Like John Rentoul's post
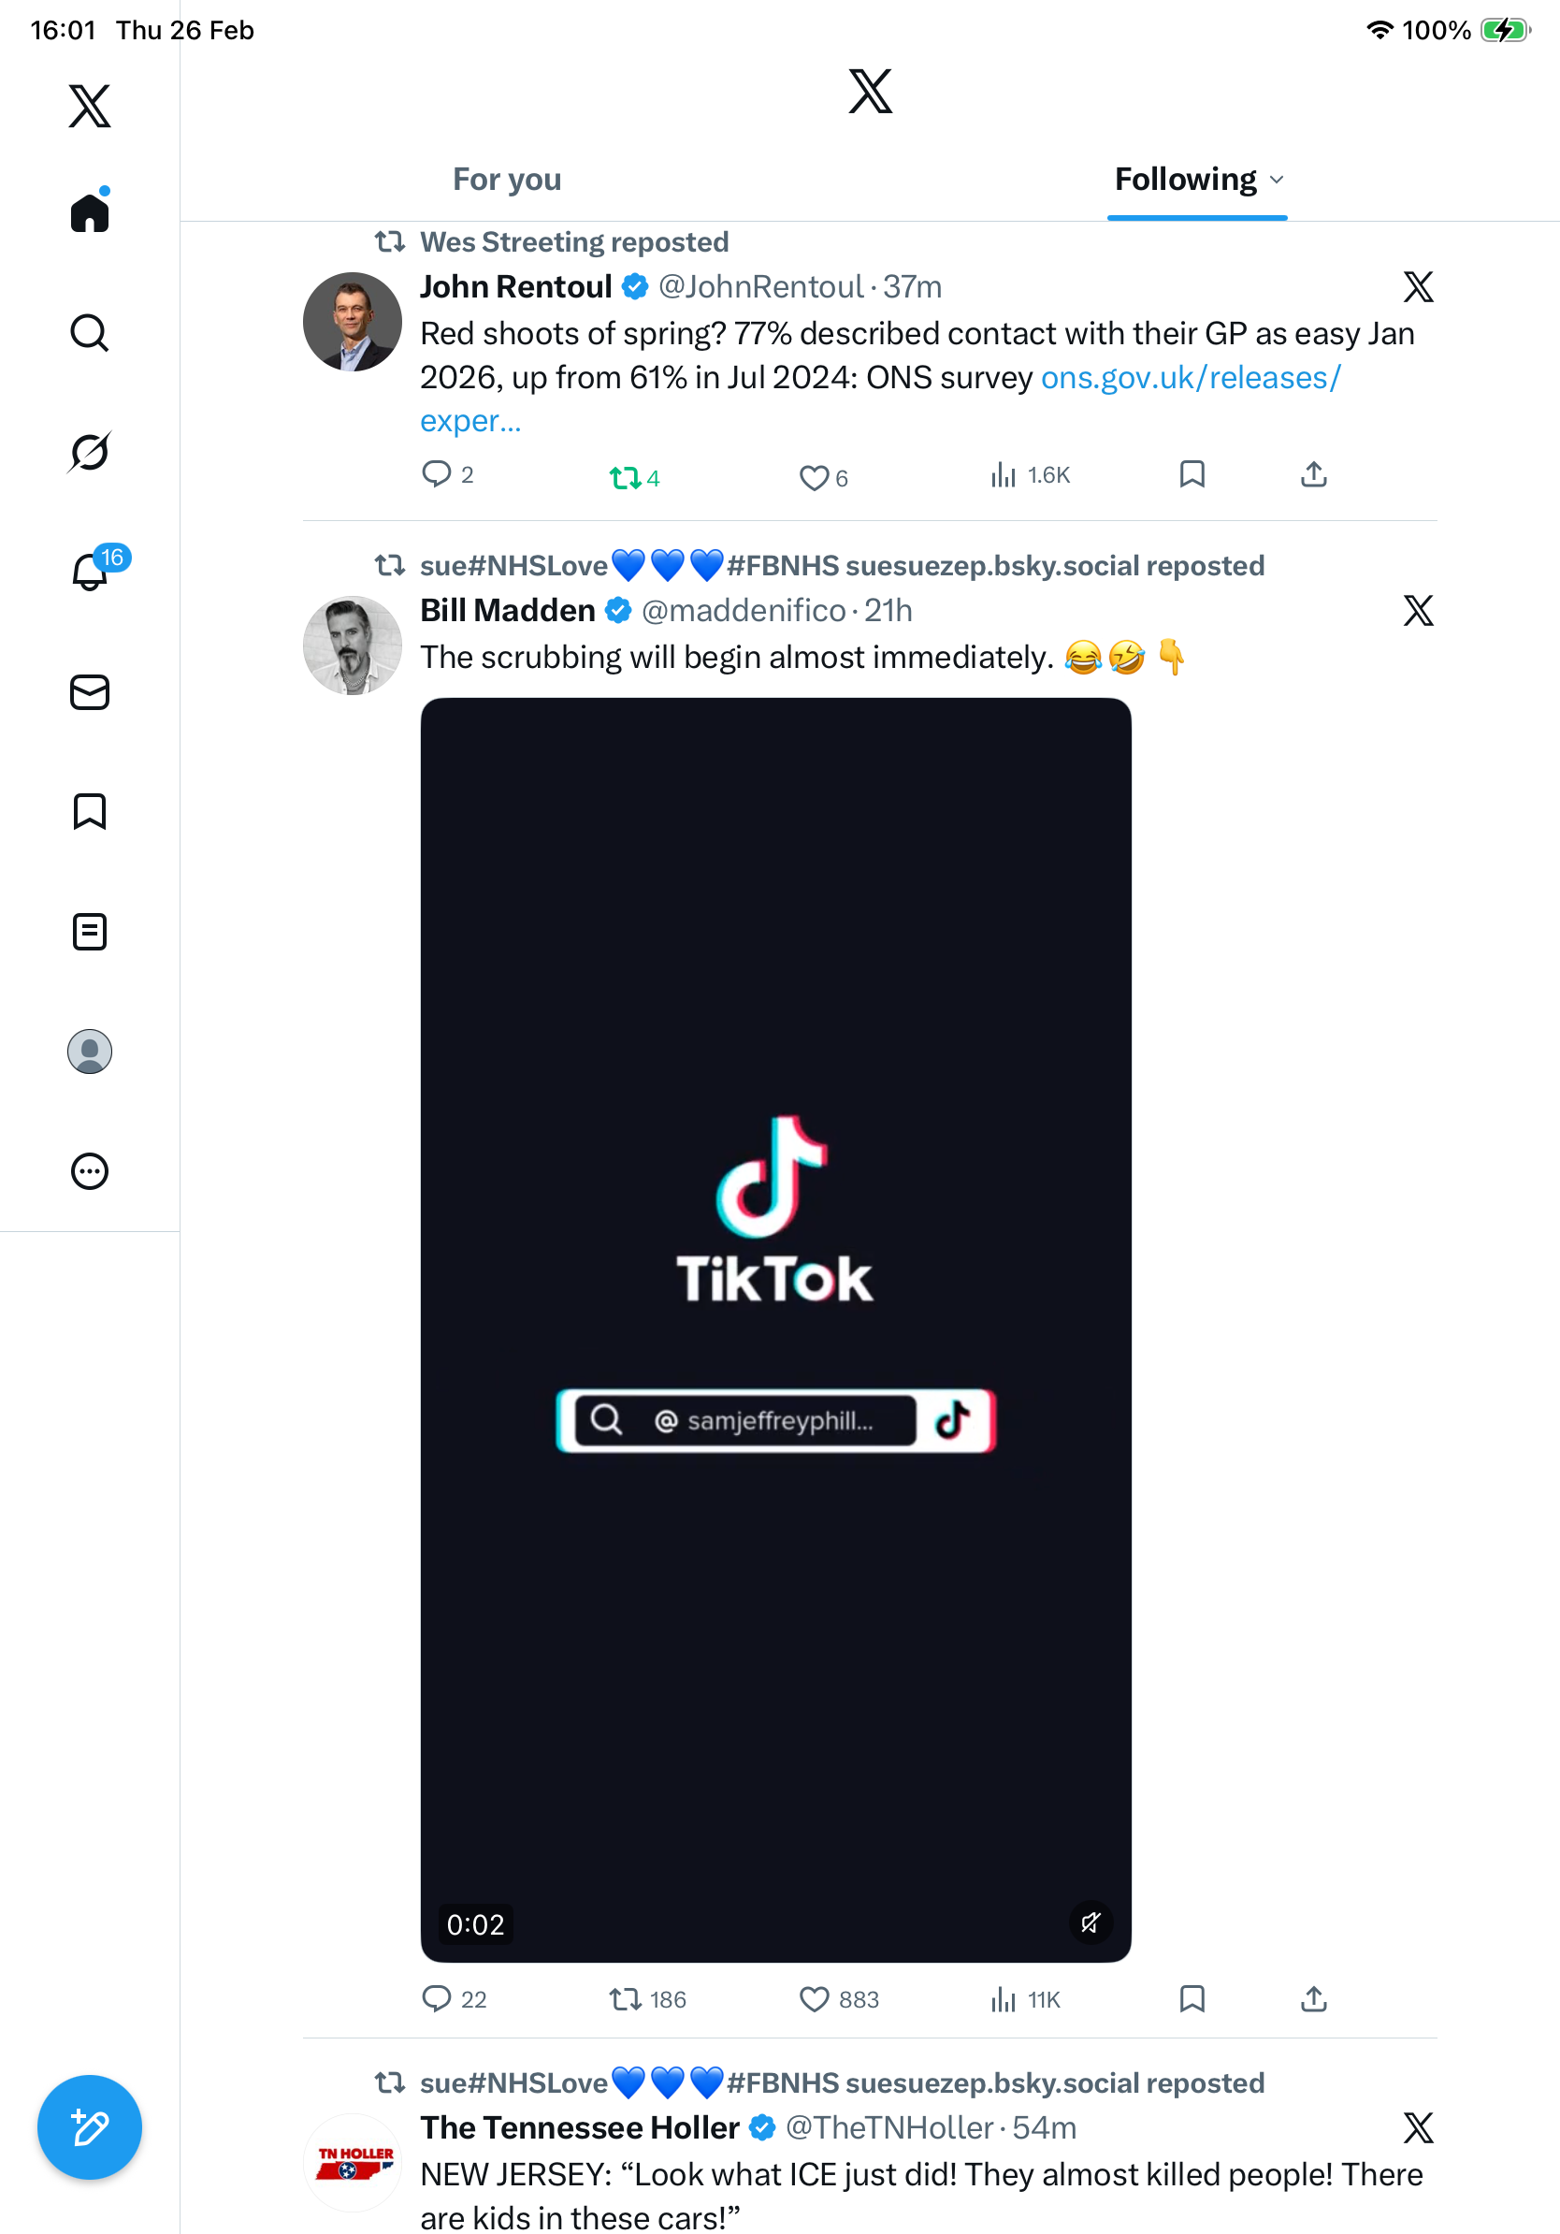The height and width of the screenshot is (2234, 1560). 813,477
